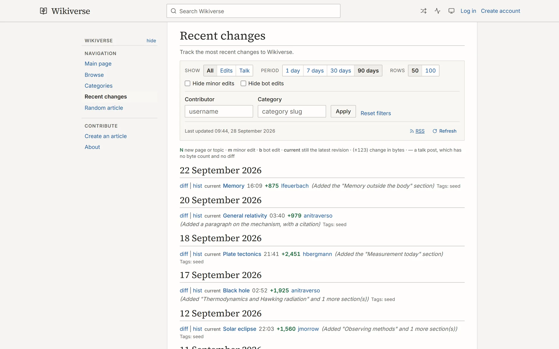Open recent activity pulse icon
559x349 pixels.
(437, 11)
